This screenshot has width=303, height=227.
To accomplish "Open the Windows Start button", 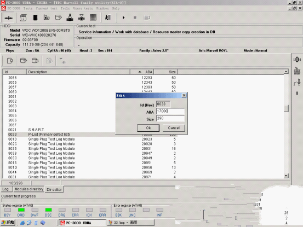I will (x=8, y=223).
